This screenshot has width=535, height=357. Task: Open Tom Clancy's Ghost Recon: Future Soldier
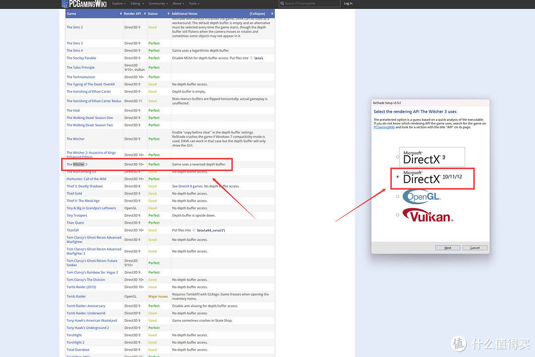[x=92, y=263]
